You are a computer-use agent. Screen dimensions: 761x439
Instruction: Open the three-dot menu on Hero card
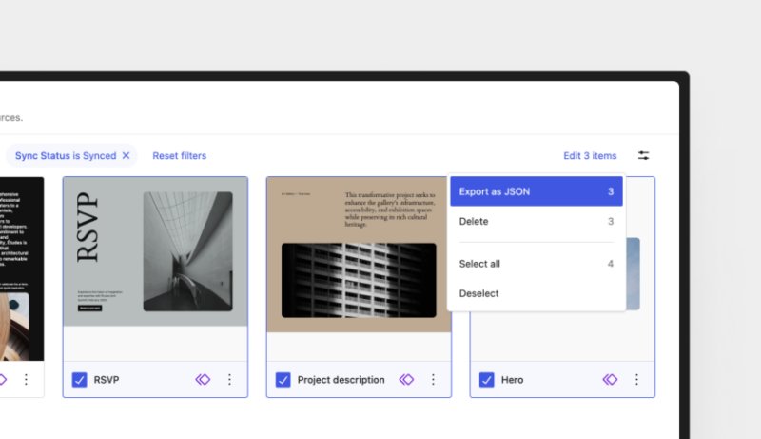636,379
